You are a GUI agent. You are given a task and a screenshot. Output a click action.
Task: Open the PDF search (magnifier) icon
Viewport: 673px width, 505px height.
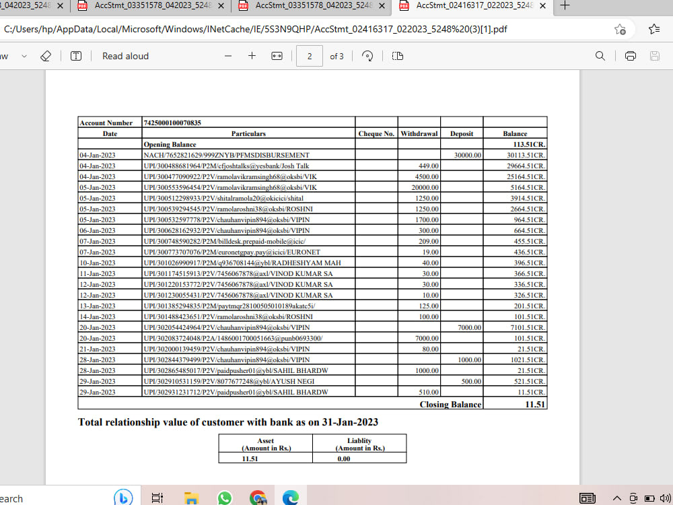coord(600,56)
